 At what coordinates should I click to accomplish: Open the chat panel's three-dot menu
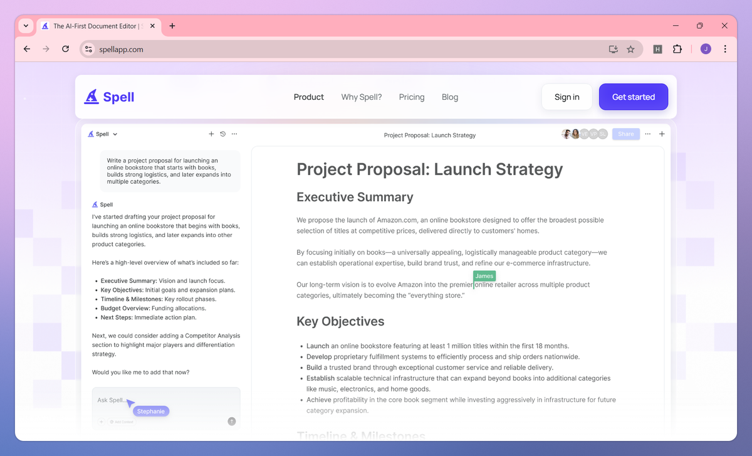tap(234, 134)
